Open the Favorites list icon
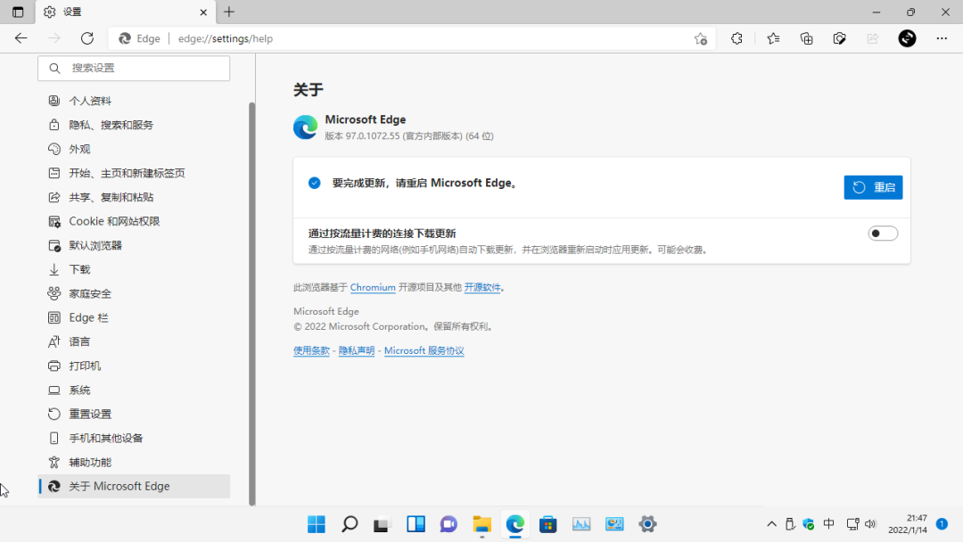The height and width of the screenshot is (542, 963). pos(773,38)
